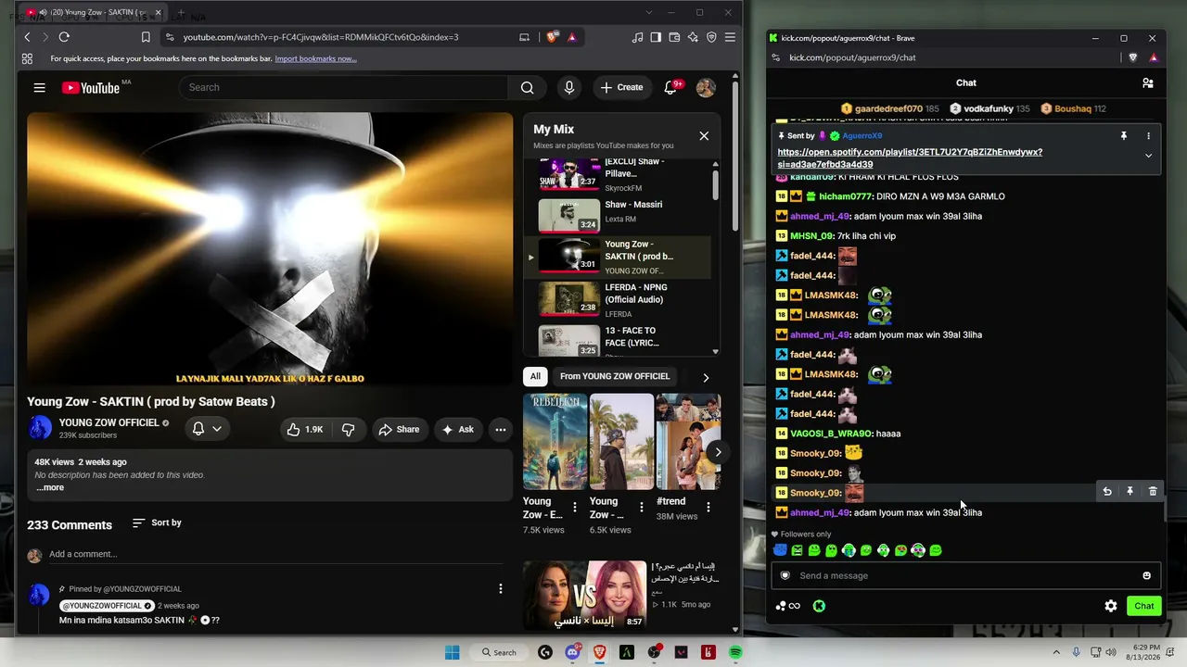Viewport: 1187px width, 667px height.
Task: Open the Brave playlist music note icon
Action: coord(637,37)
